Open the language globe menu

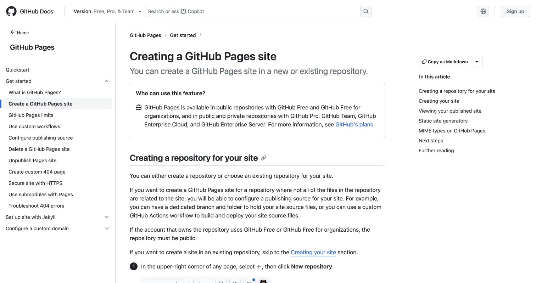click(483, 11)
